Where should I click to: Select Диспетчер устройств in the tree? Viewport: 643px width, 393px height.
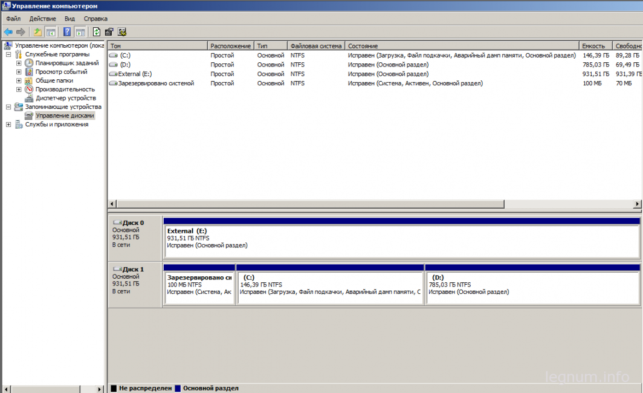coord(66,98)
